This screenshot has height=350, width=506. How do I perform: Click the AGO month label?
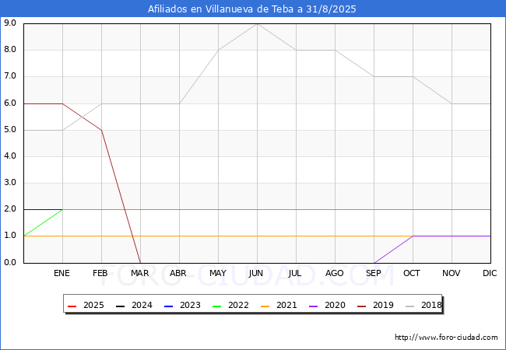334,273
